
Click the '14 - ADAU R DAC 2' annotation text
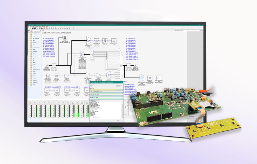(132, 59)
